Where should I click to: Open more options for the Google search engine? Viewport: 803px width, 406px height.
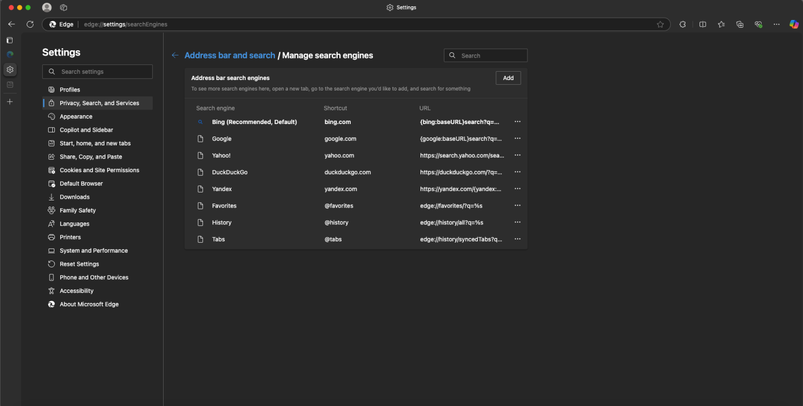click(x=517, y=138)
